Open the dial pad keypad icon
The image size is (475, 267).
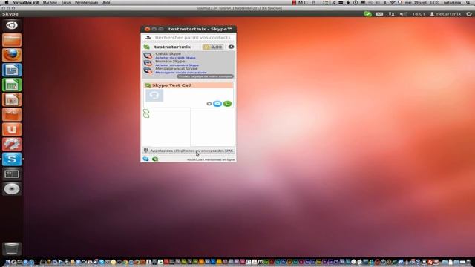click(146, 151)
